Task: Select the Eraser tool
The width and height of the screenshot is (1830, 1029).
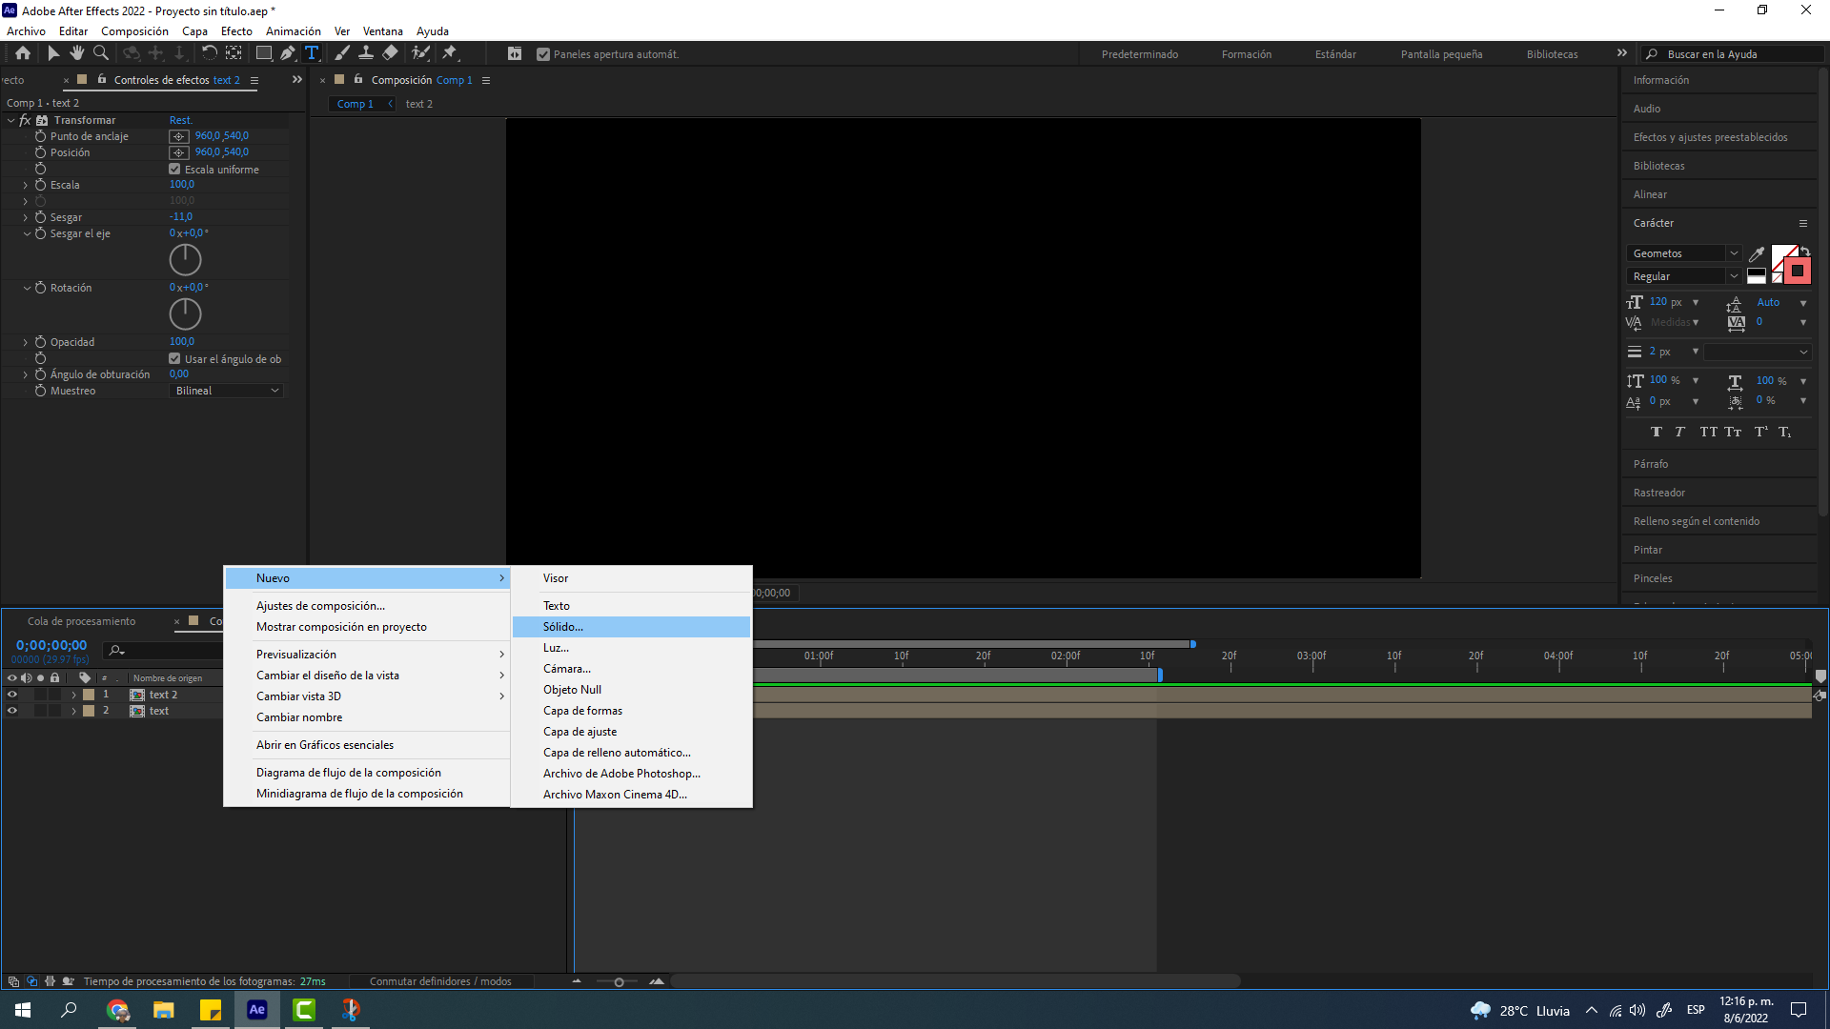Action: [x=390, y=53]
